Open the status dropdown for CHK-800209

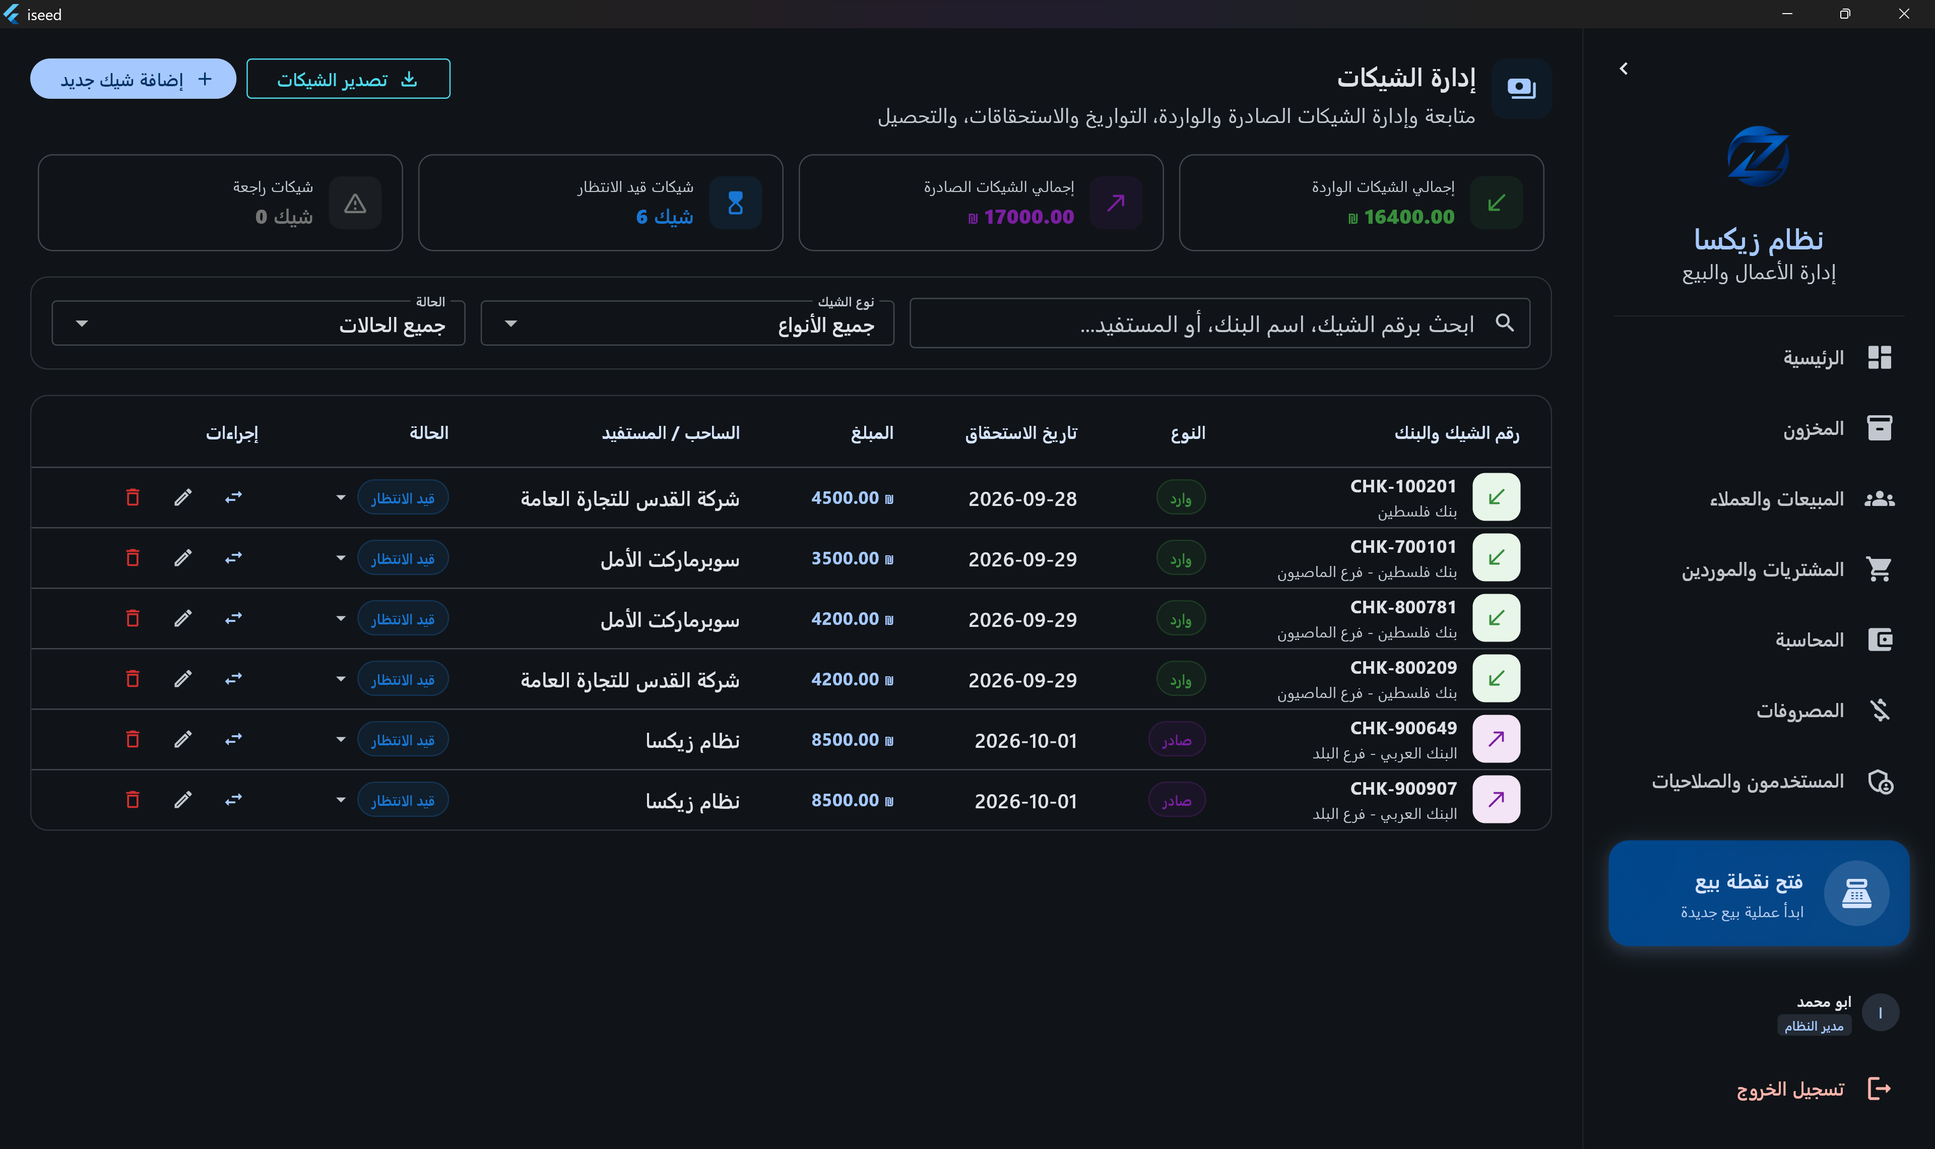click(x=341, y=678)
